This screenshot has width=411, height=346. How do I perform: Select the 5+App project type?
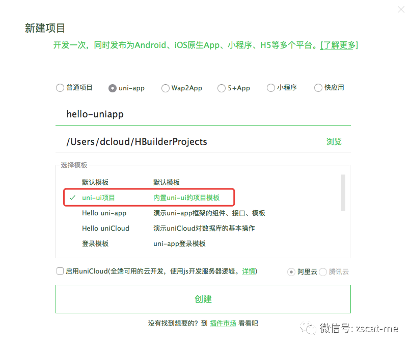click(x=222, y=88)
